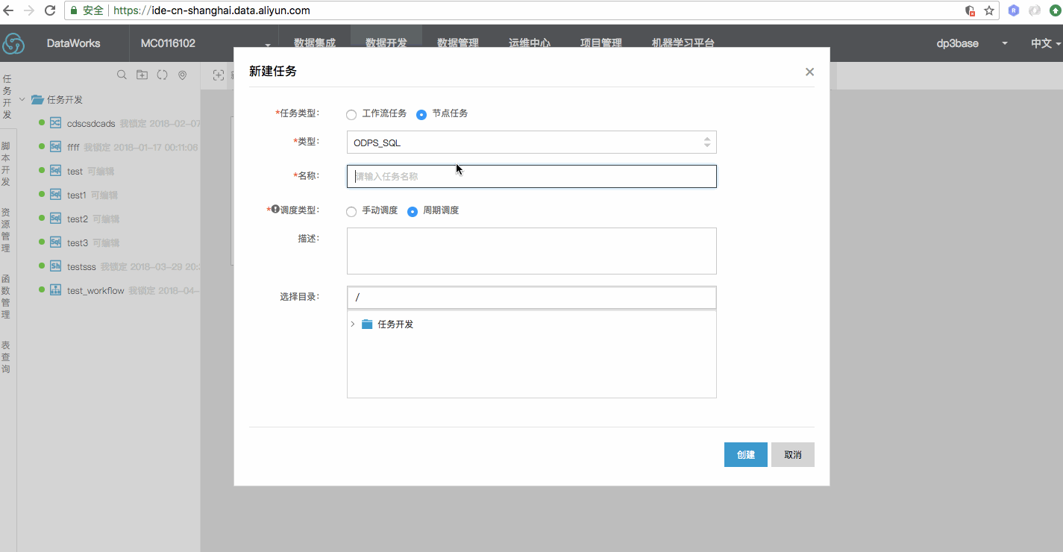1063x552 pixels.
Task: Click the 选择目录 path field
Action: [532, 298]
